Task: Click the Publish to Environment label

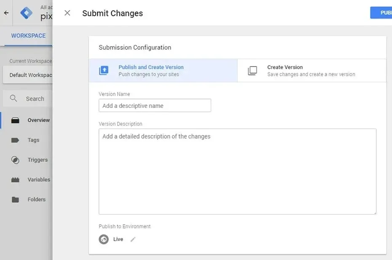Action: [x=124, y=226]
